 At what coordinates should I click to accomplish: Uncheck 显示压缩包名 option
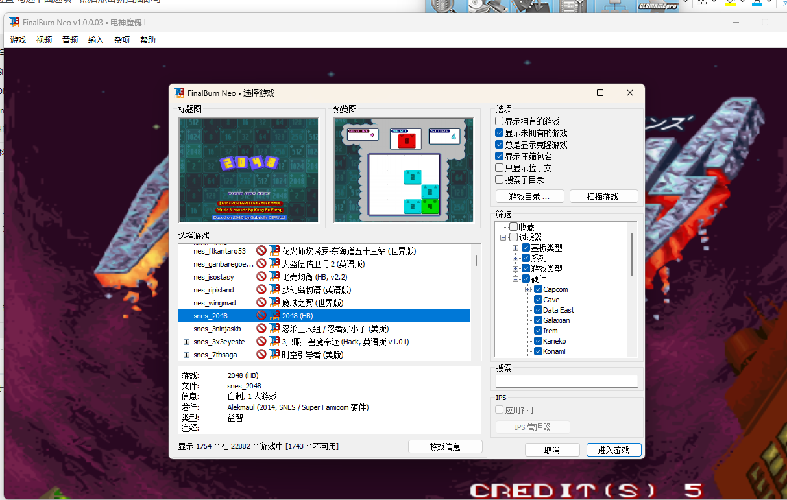500,156
